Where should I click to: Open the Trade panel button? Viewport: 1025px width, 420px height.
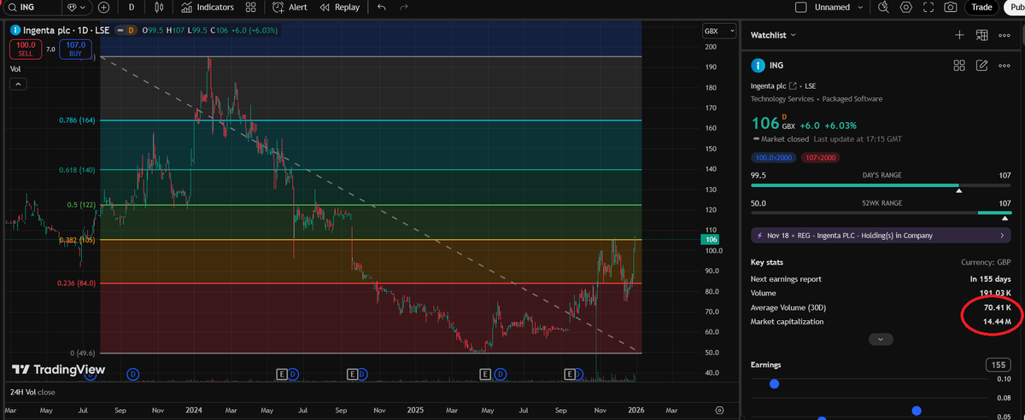(982, 7)
